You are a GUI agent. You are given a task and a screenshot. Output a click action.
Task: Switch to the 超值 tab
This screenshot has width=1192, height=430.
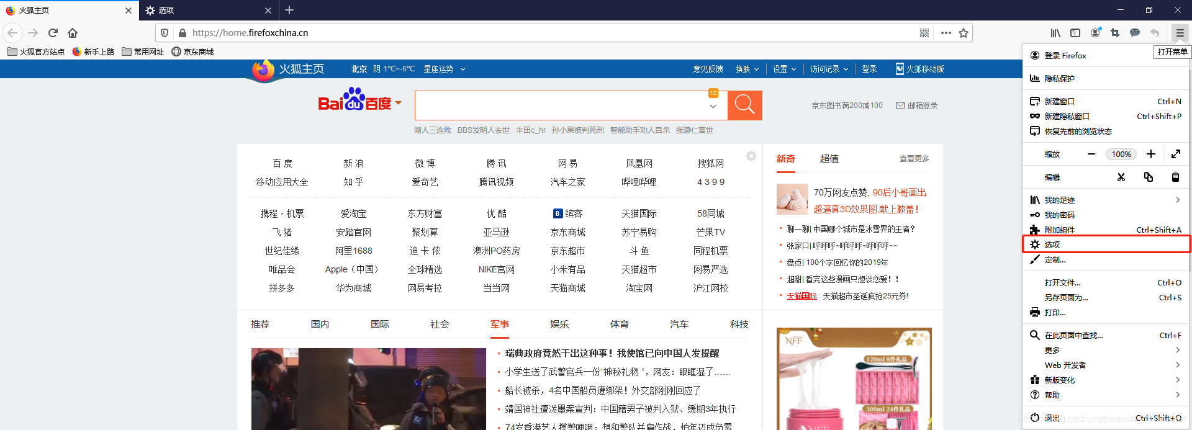(829, 159)
